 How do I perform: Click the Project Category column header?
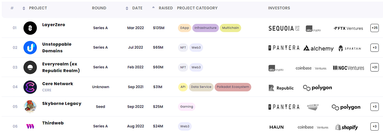pyautogui.click(x=197, y=8)
